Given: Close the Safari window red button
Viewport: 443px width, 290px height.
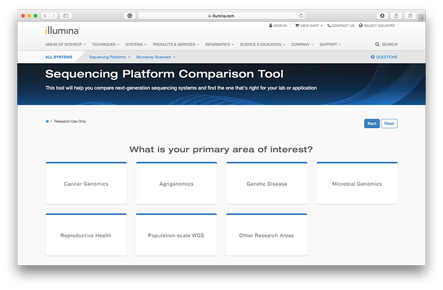Looking at the screenshot, I should (23, 16).
